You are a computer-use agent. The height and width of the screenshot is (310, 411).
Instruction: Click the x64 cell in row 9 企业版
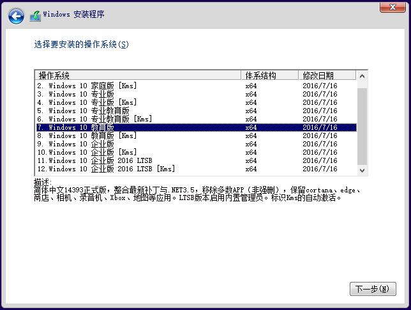[x=251, y=144]
